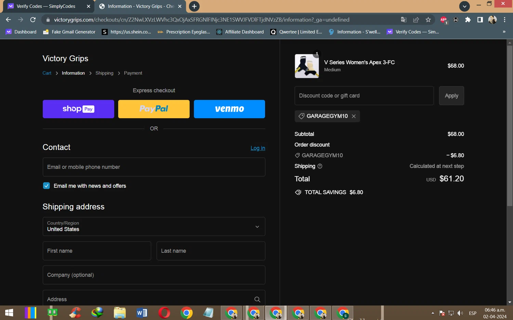Open the us.shein.com bookmark
This screenshot has width=513, height=320.
coord(127,32)
